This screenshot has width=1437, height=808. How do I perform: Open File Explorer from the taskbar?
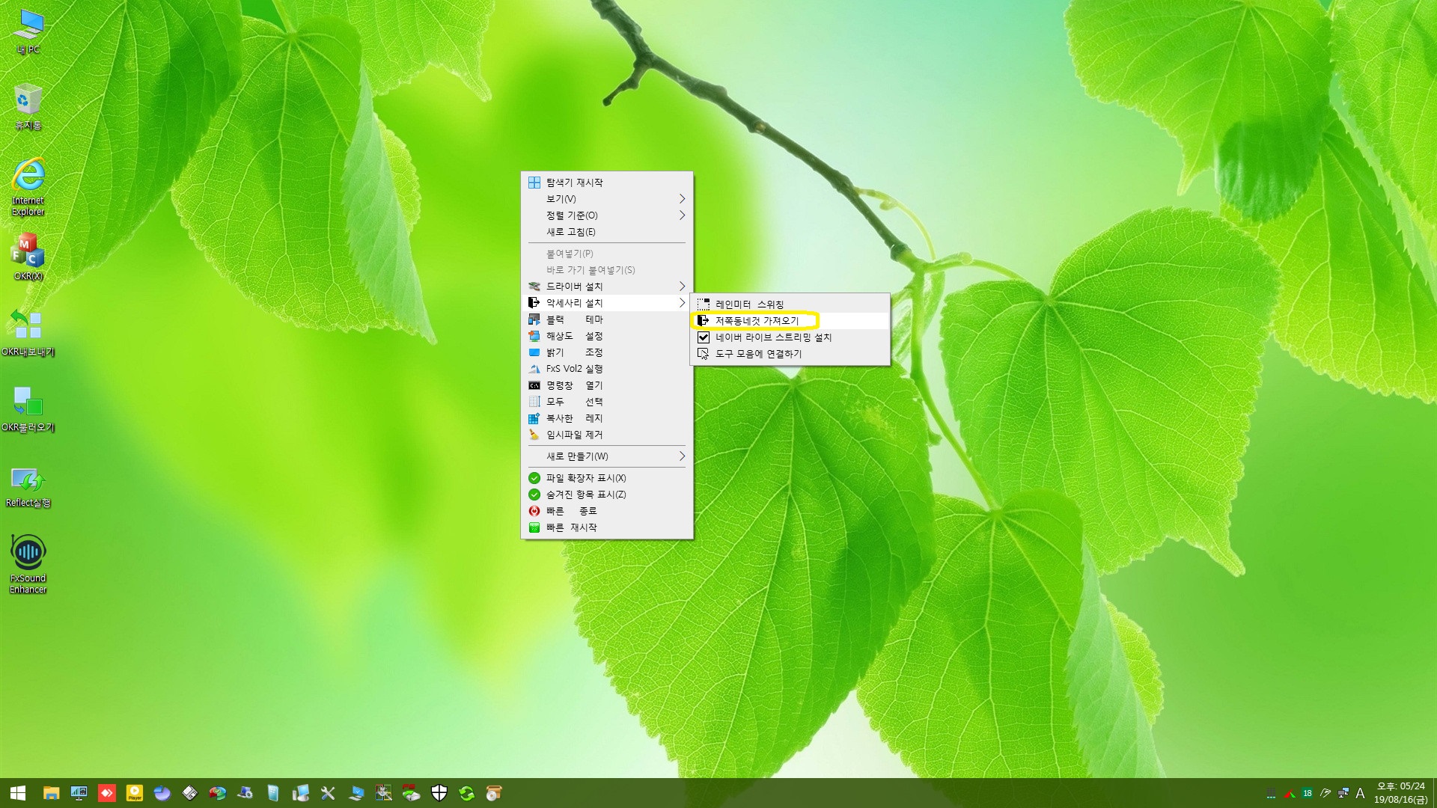click(51, 793)
